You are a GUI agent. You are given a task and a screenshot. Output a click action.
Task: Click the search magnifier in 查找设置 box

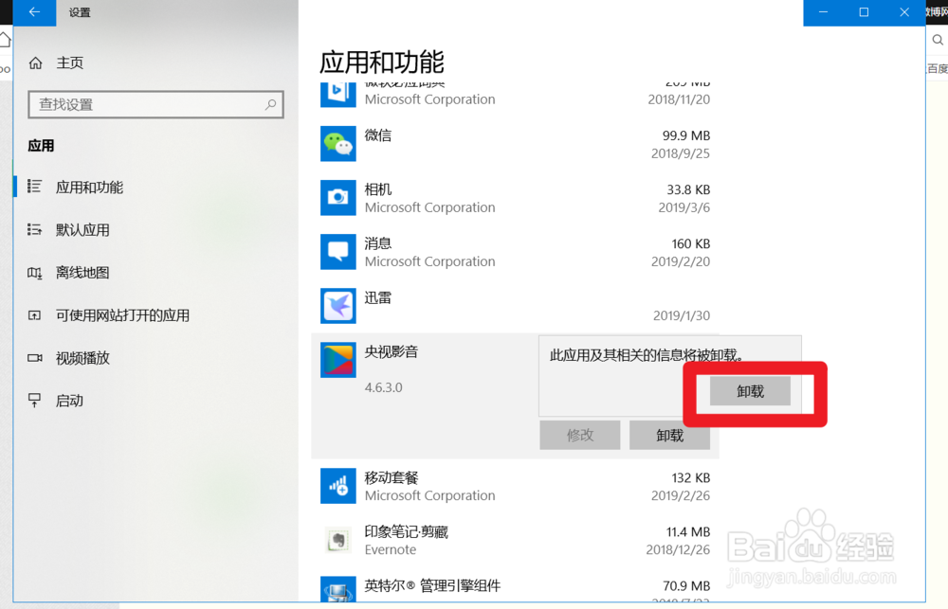(270, 104)
